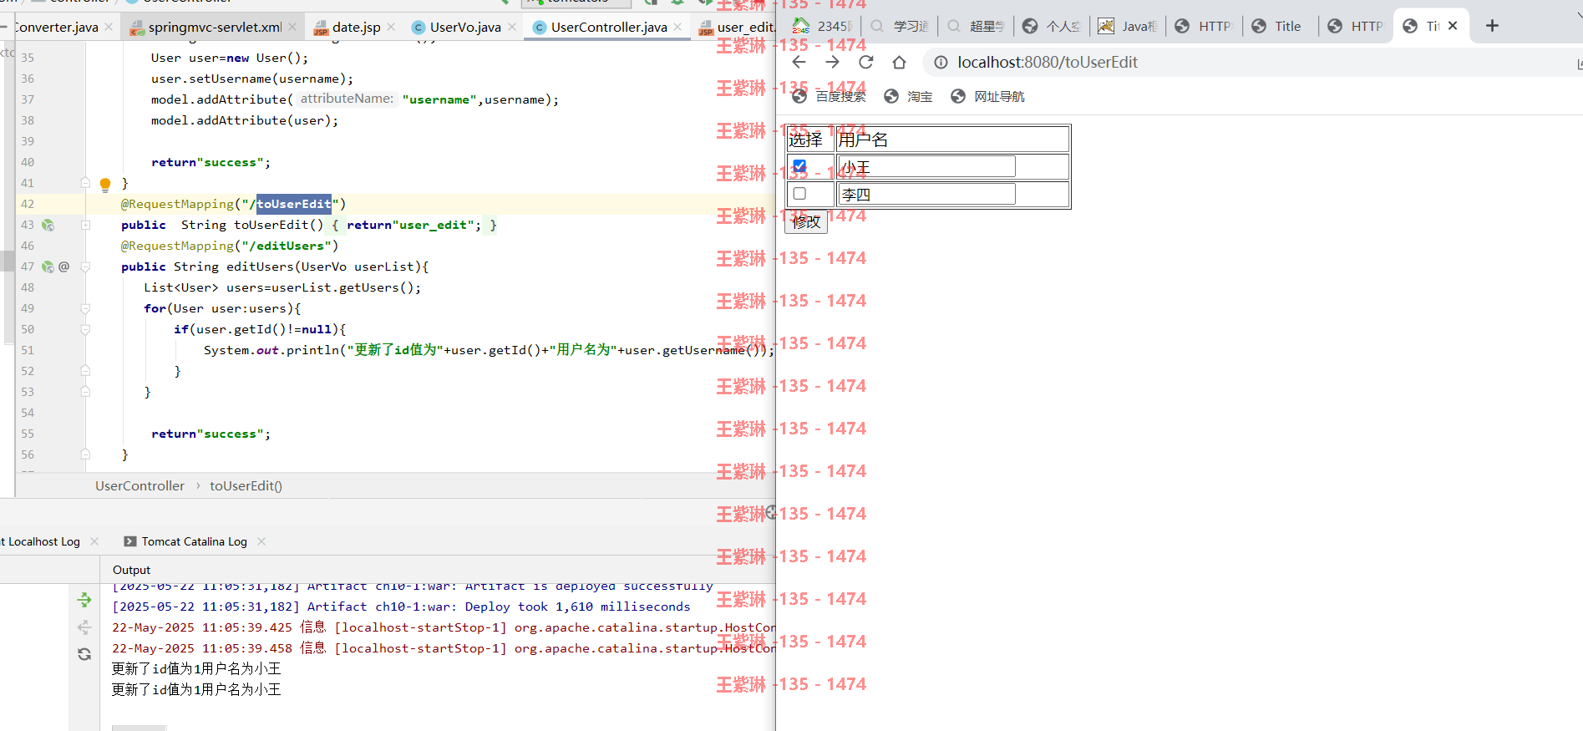Screen dimensions: 1583x731
Task: Click the greyed undeploy arrow icon
Action: [x=84, y=627]
